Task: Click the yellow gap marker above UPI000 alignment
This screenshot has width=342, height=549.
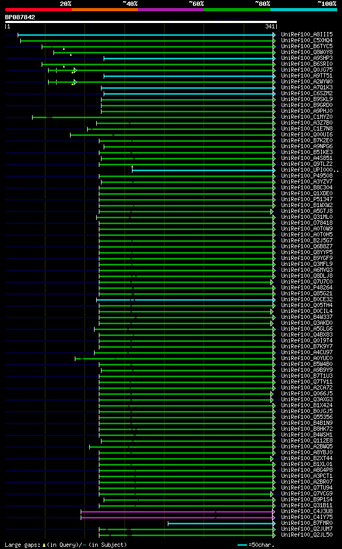Action: 132,166
